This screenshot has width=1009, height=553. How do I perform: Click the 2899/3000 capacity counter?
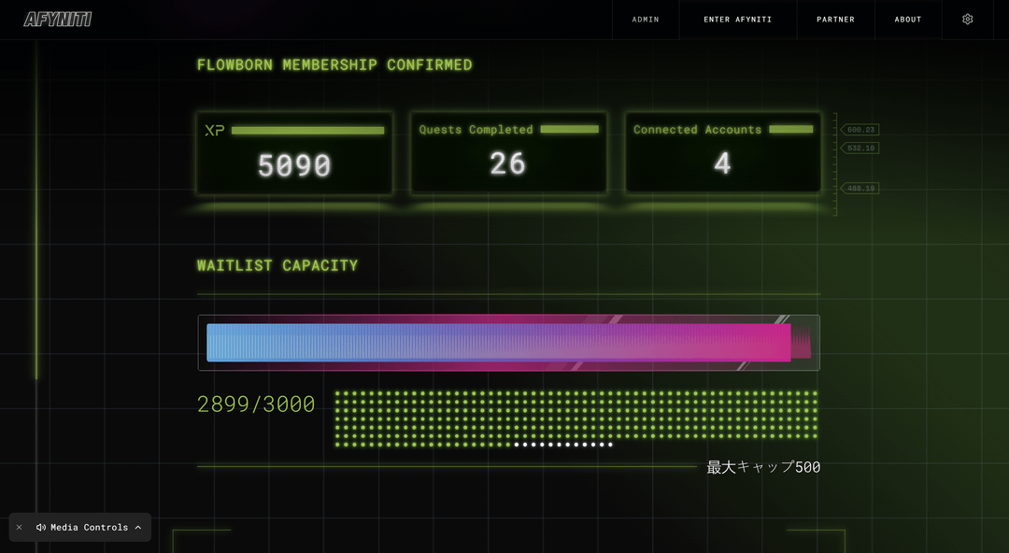coord(256,404)
